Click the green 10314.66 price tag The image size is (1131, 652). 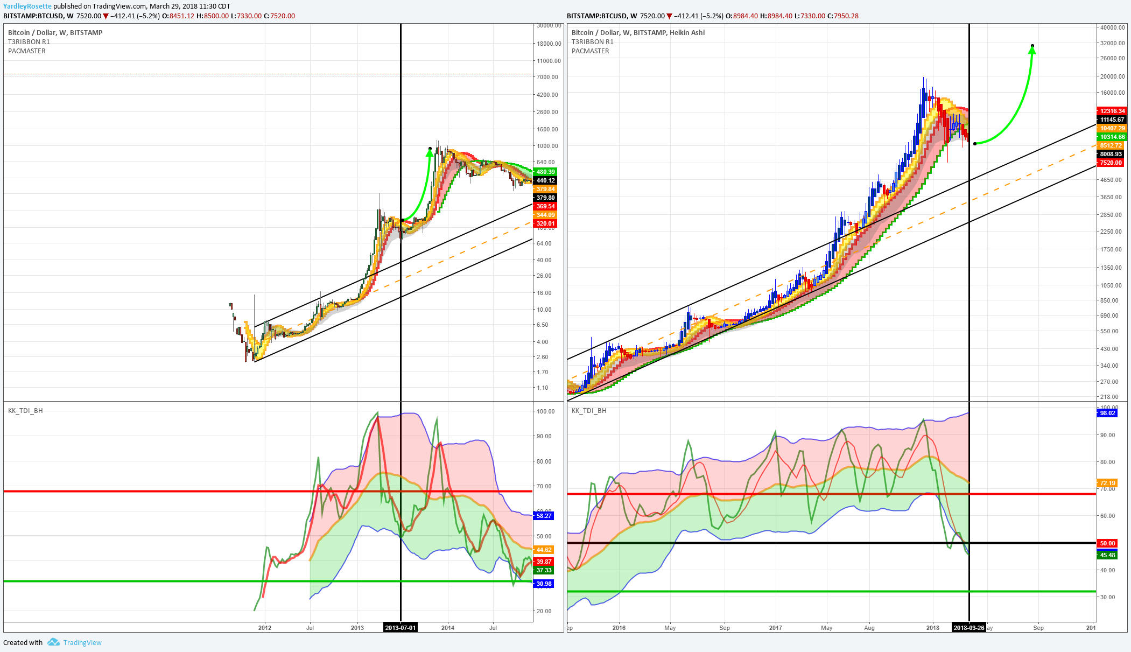1112,137
